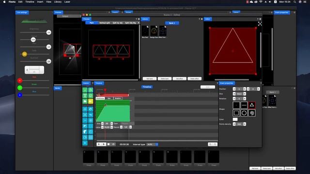Click the stop button in timeline transport
This screenshot has width=310, height=174.
coord(108,144)
